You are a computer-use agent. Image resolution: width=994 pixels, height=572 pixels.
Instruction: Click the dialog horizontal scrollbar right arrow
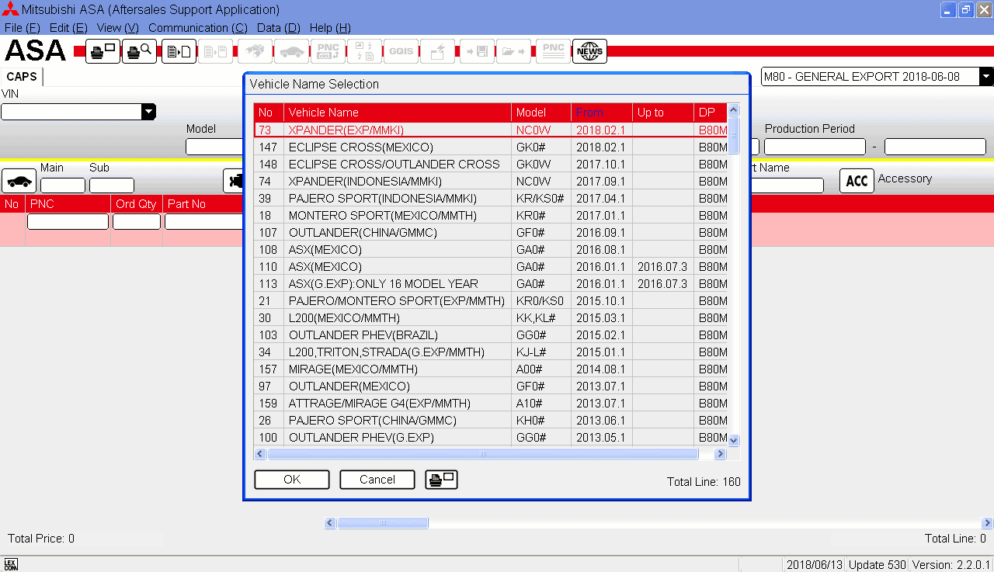(x=720, y=454)
